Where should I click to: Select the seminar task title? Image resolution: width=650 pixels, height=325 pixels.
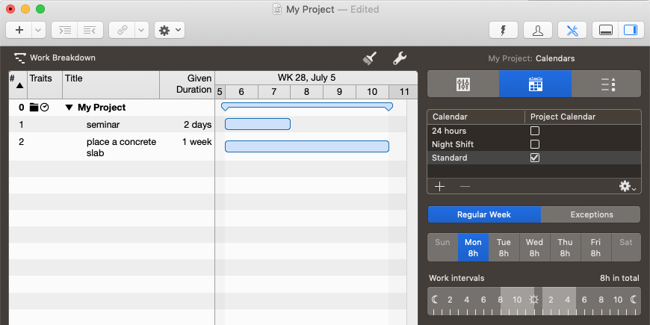pos(103,125)
